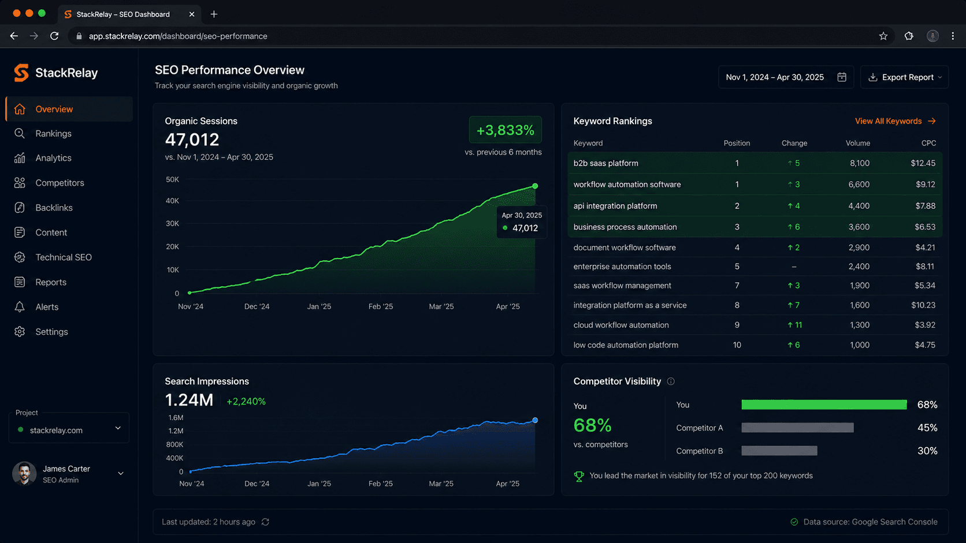
Task: Click the Content document icon
Action: 20,233
